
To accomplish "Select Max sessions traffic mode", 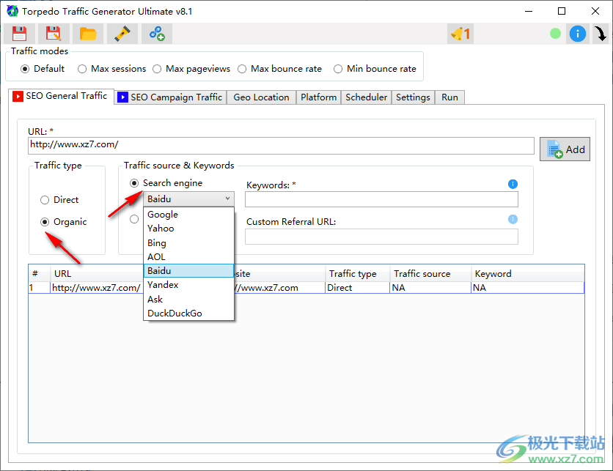I will tap(111, 69).
